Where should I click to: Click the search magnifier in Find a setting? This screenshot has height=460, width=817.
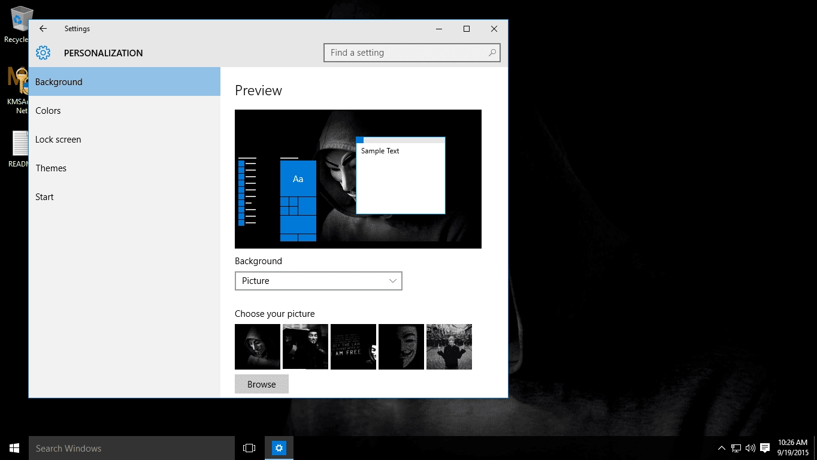(x=492, y=53)
